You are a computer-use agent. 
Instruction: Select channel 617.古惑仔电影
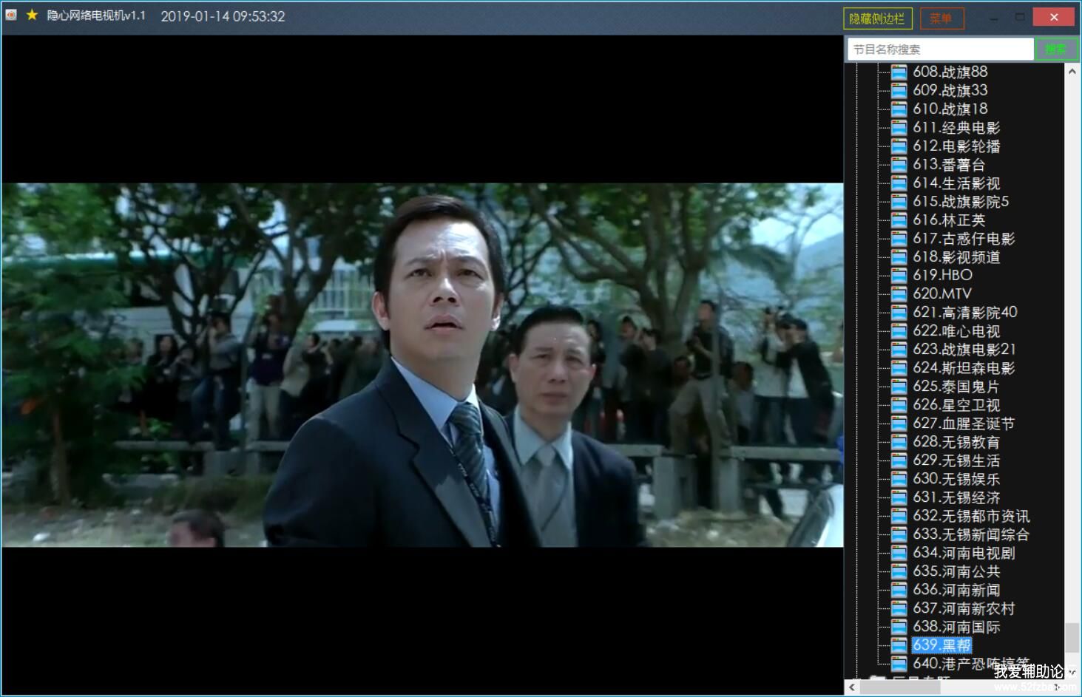pos(963,239)
